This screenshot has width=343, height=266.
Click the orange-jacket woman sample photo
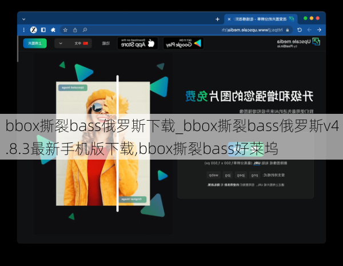coord(103,144)
